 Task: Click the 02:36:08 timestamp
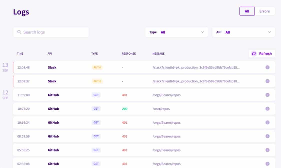23,164
